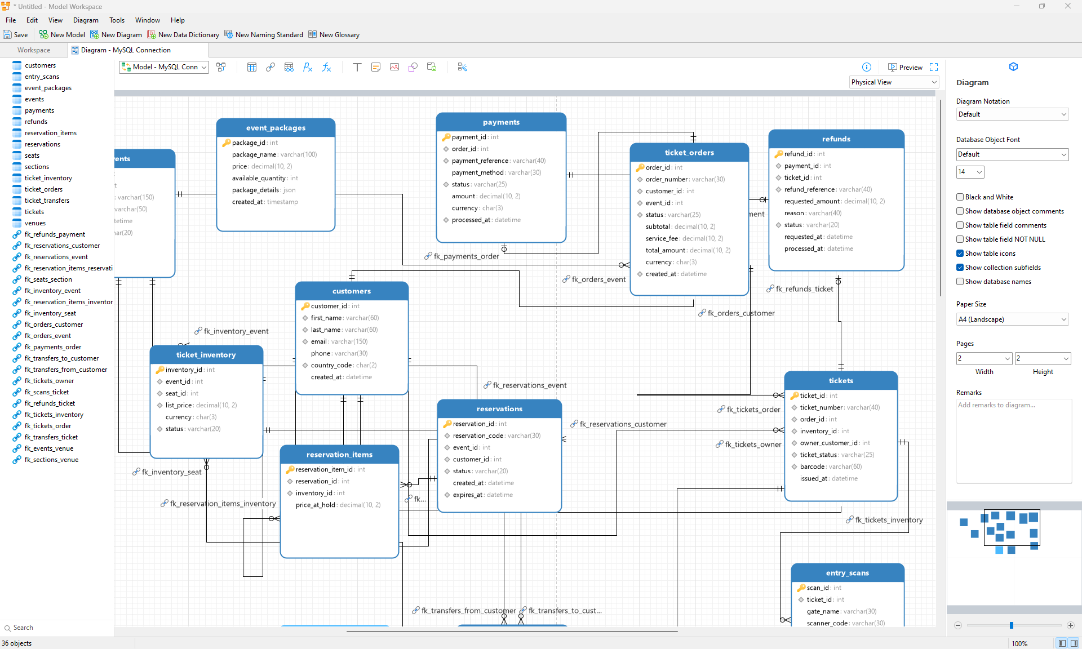Disable Show table icons checkbox

pyautogui.click(x=960, y=254)
